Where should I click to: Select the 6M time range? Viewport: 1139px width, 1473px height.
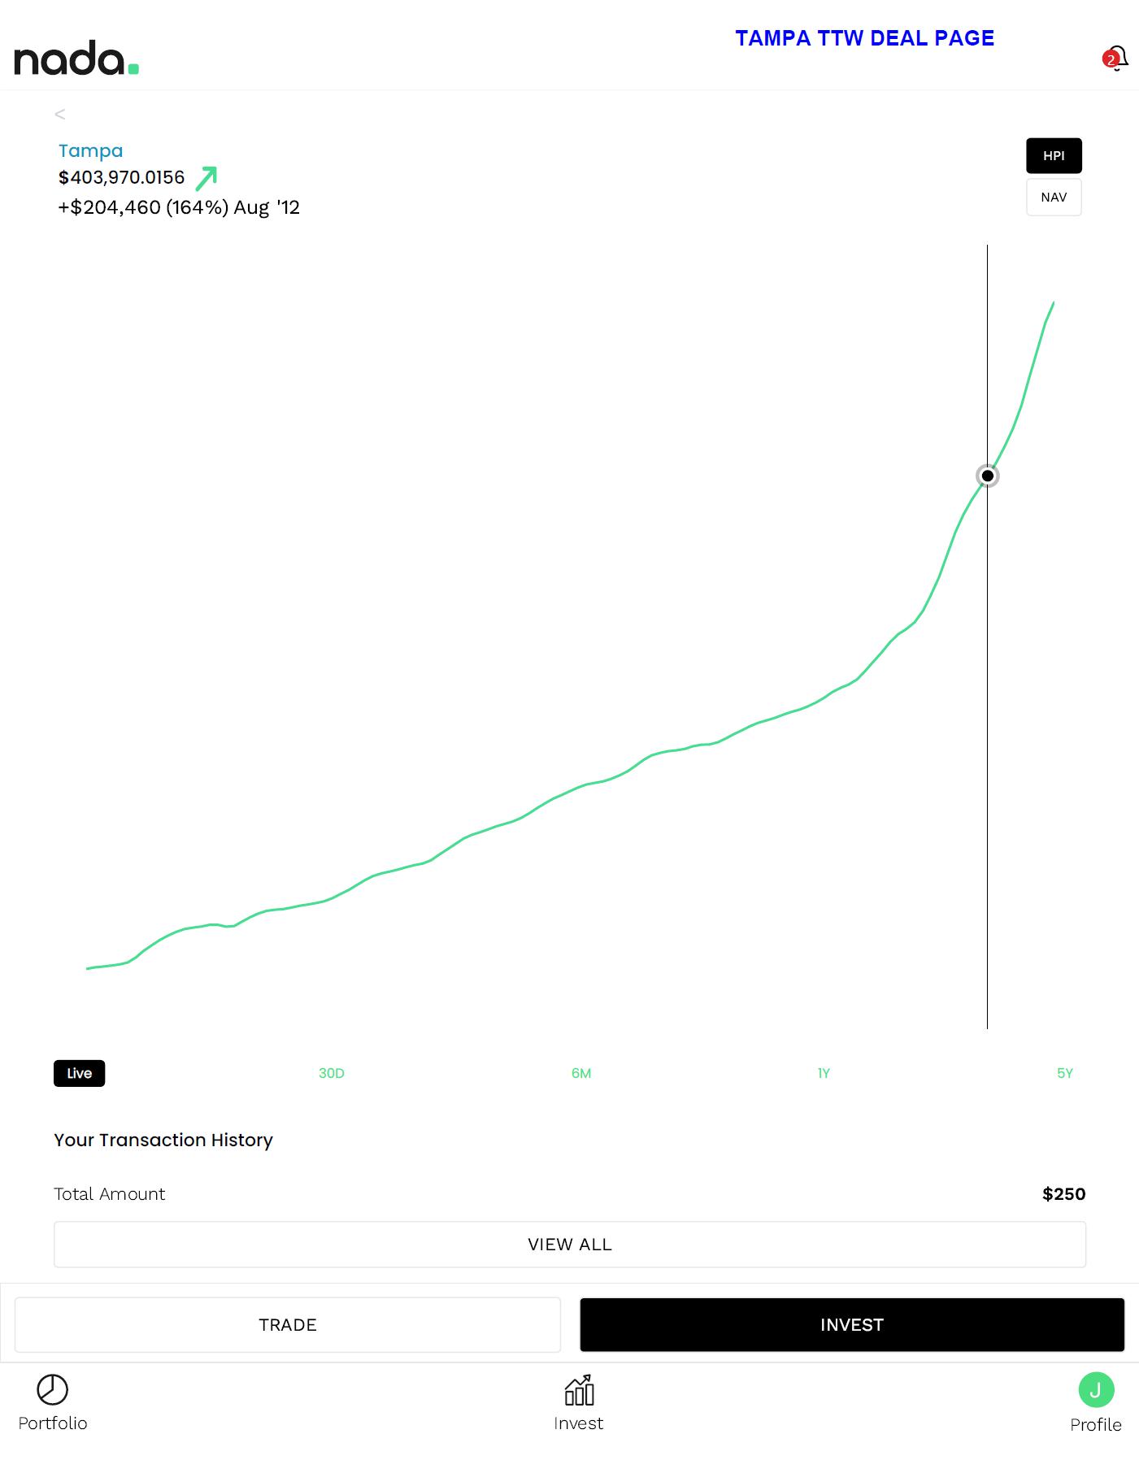point(581,1073)
